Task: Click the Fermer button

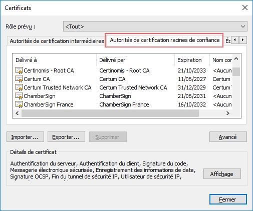Action: pos(228,199)
